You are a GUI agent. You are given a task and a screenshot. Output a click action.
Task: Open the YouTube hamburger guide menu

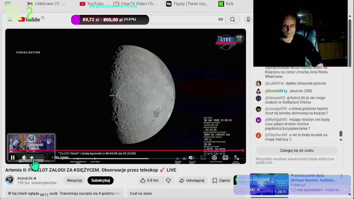tap(10, 19)
